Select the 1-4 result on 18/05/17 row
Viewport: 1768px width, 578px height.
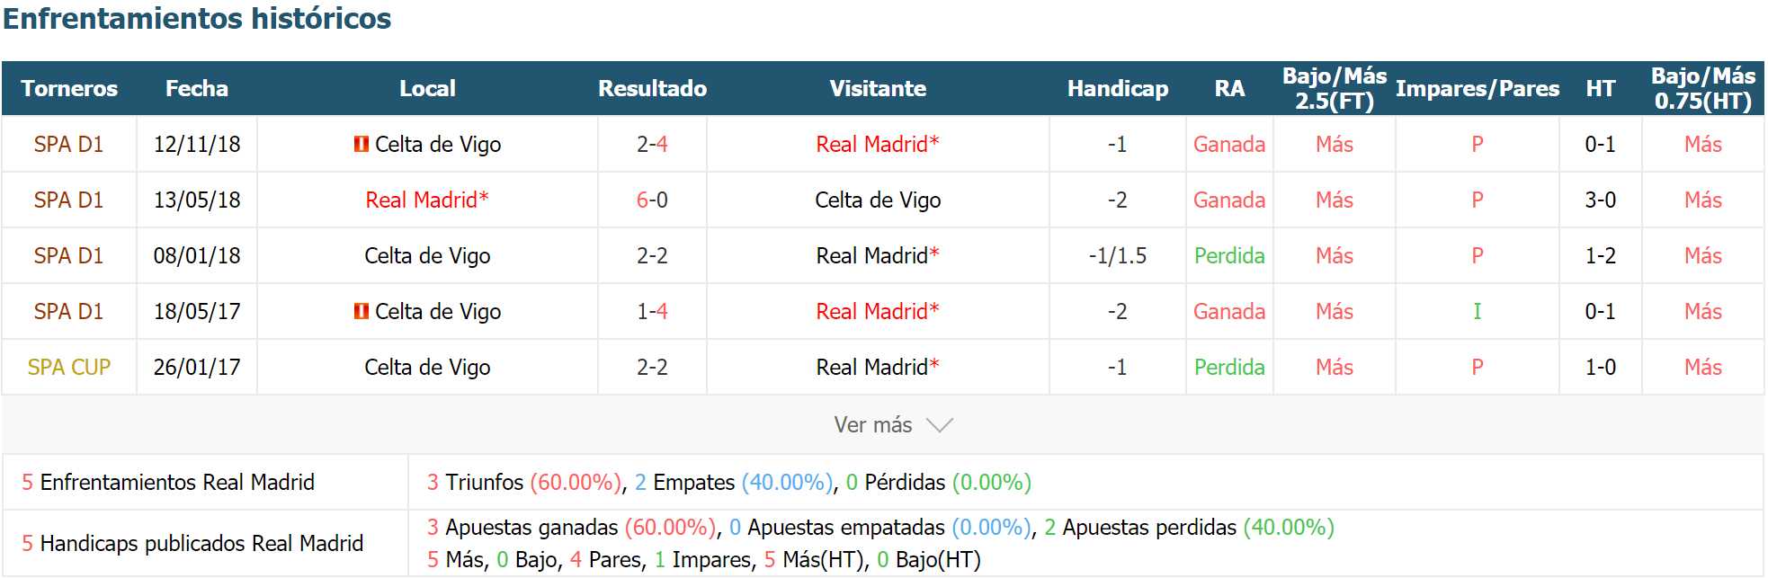click(x=652, y=311)
